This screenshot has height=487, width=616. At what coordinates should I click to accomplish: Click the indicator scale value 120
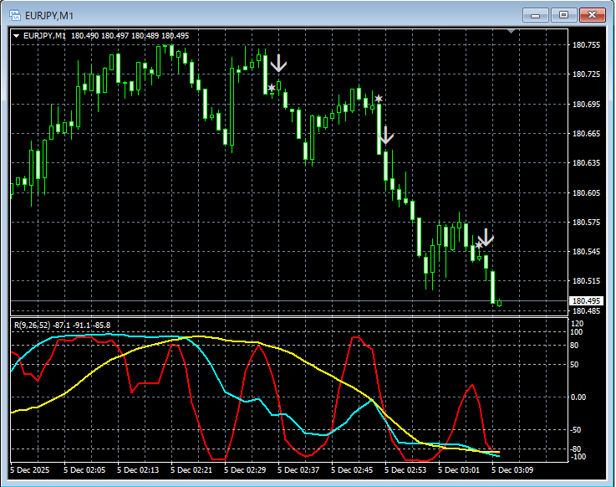576,322
